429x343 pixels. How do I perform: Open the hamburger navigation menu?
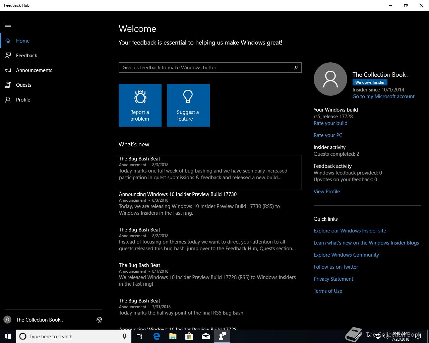click(x=8, y=25)
